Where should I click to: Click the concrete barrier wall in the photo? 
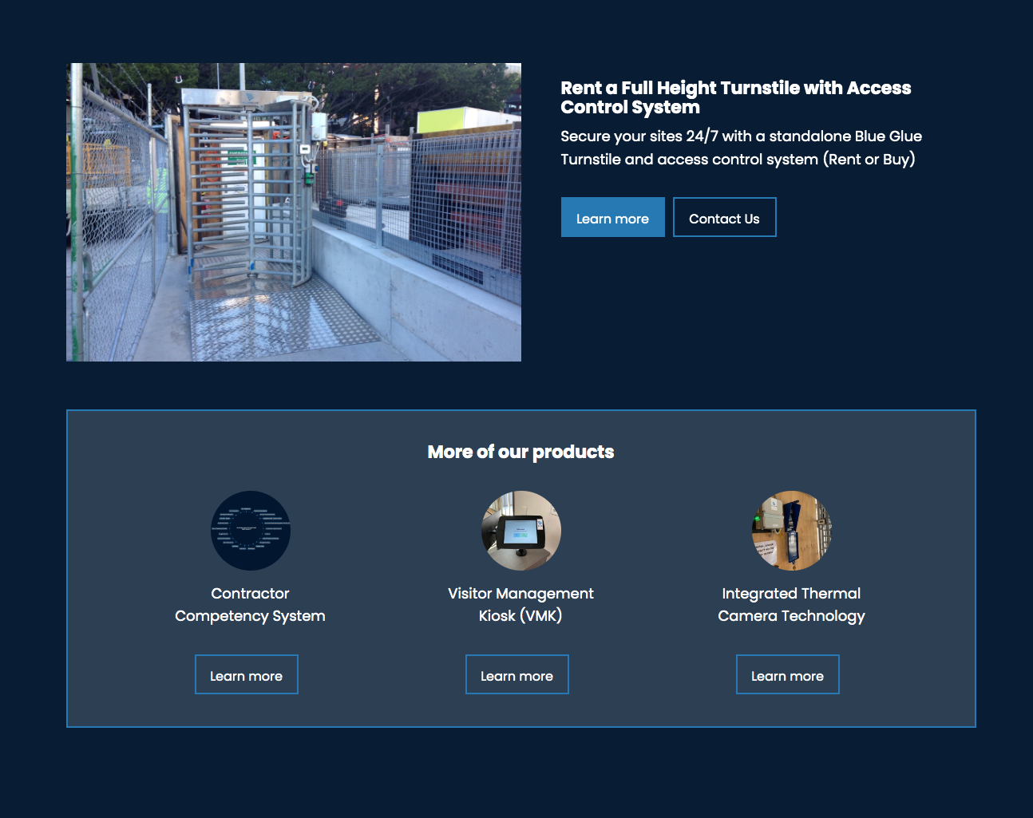tap(423, 295)
